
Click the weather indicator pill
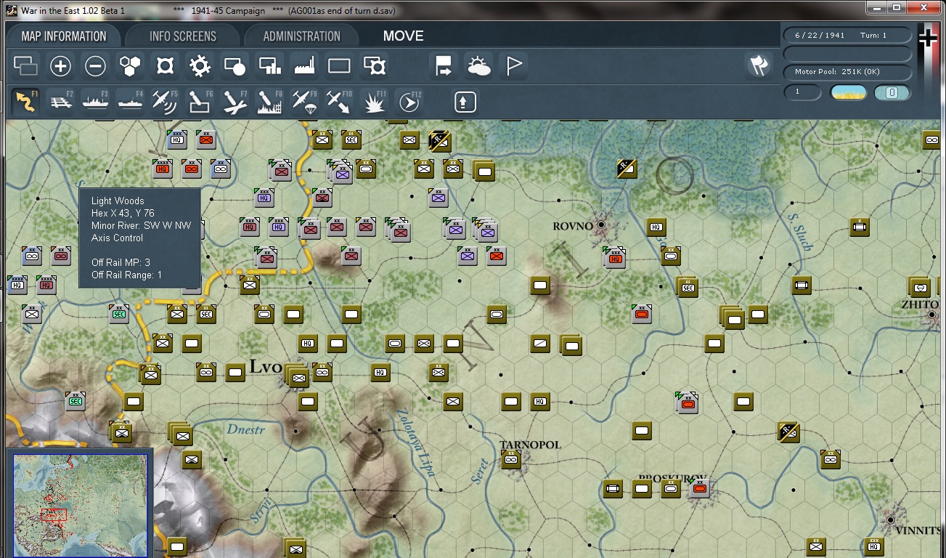pyautogui.click(x=848, y=93)
